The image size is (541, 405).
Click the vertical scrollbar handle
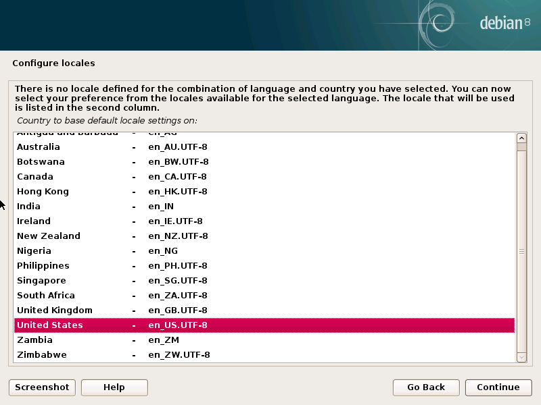tap(521, 250)
